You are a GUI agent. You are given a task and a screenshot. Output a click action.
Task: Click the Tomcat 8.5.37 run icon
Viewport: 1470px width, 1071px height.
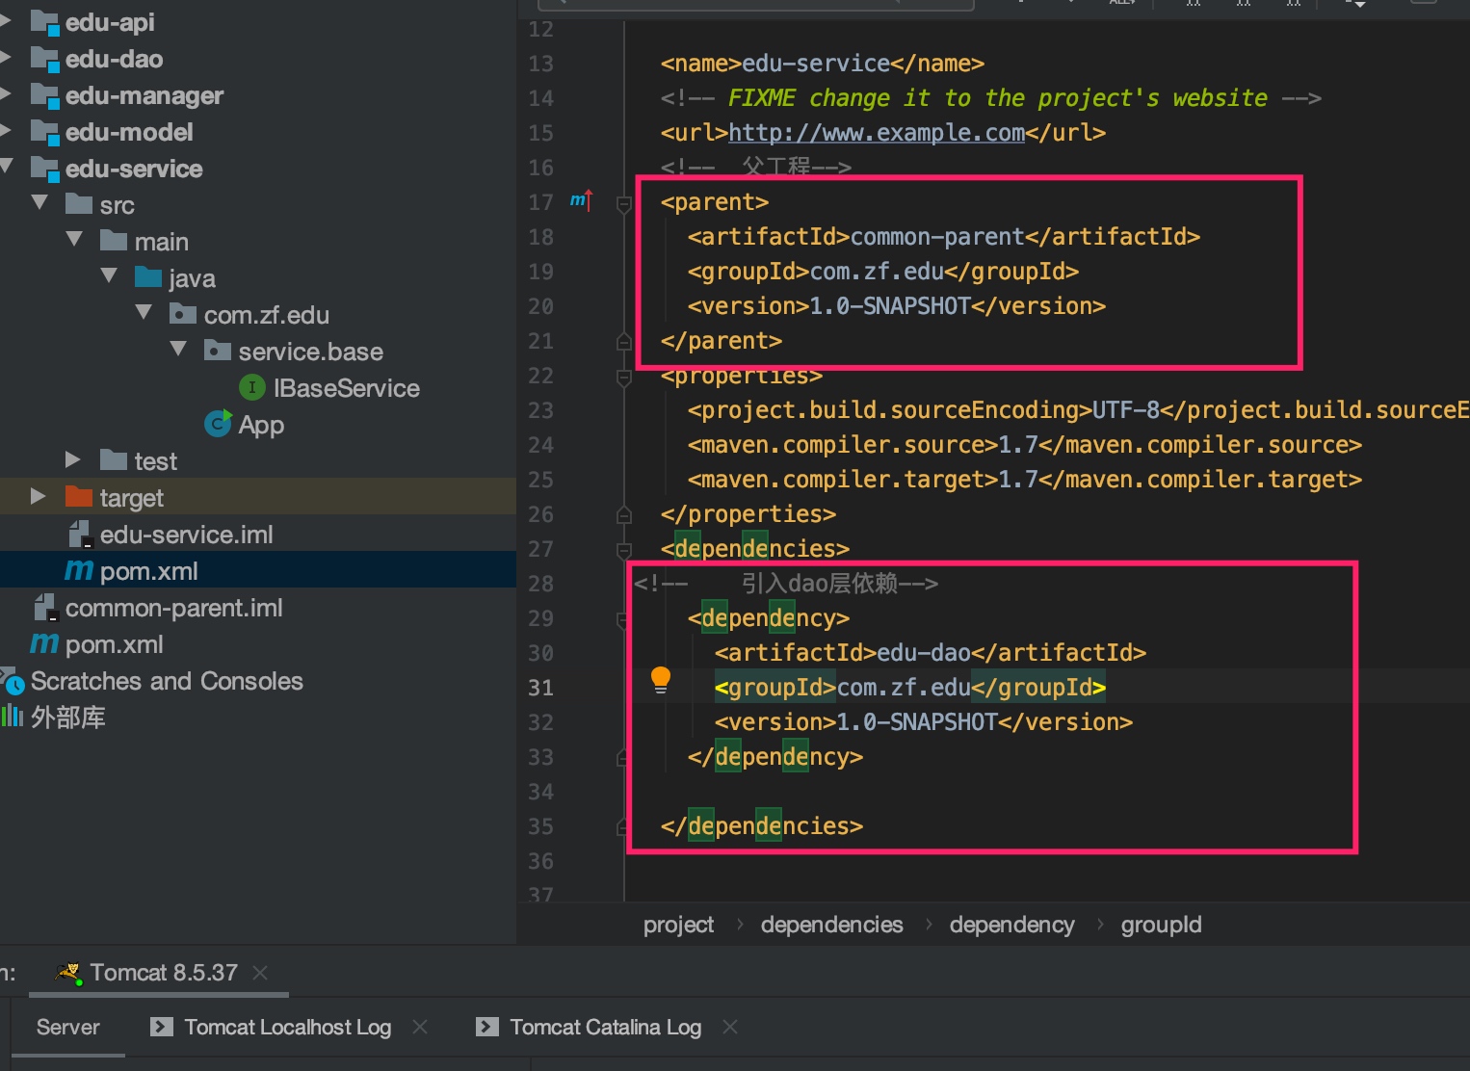(68, 973)
